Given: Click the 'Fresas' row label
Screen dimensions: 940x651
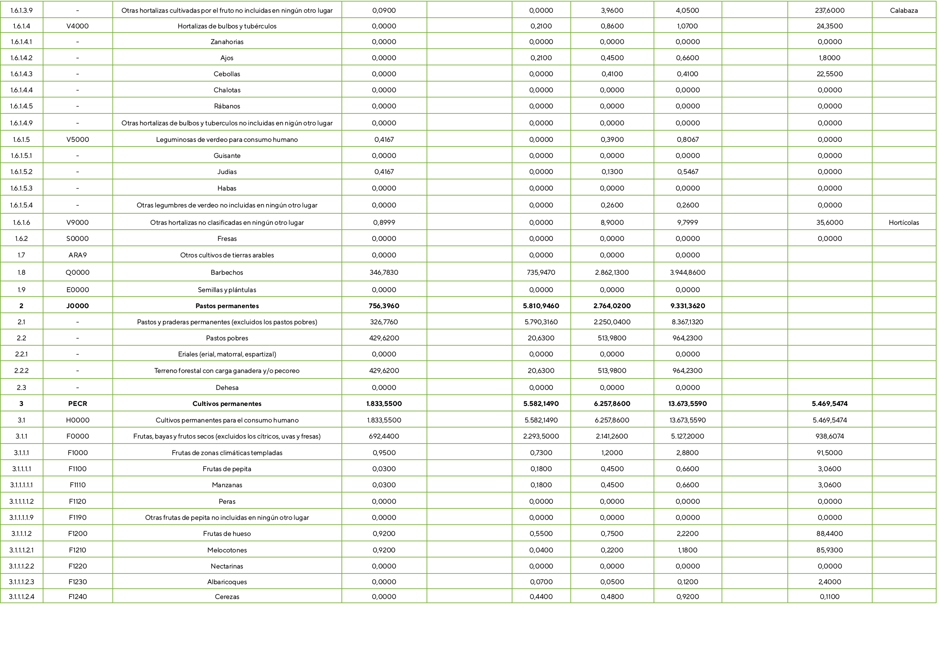Looking at the screenshot, I should coord(227,239).
